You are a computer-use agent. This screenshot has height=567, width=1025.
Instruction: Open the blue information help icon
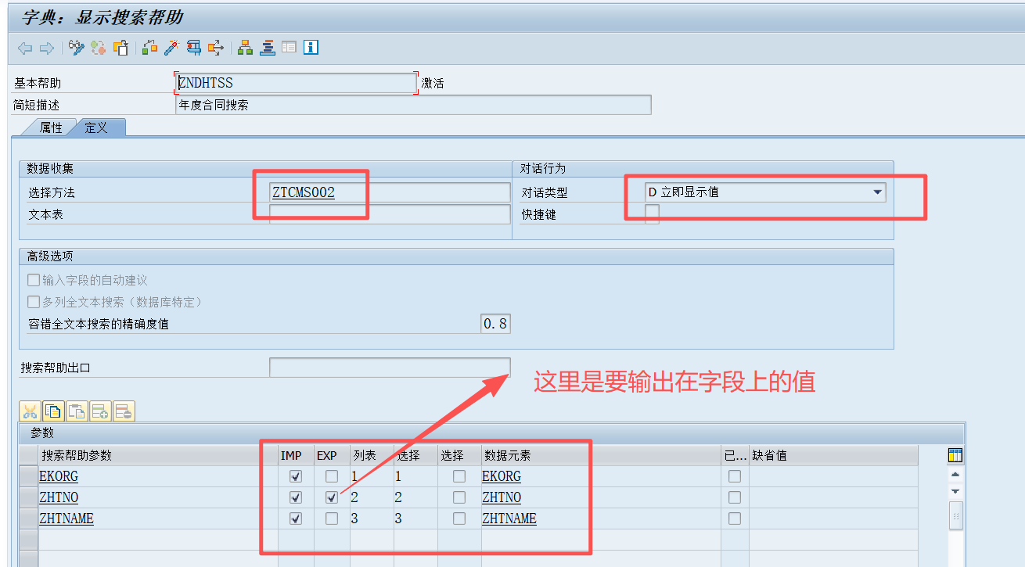tap(311, 48)
